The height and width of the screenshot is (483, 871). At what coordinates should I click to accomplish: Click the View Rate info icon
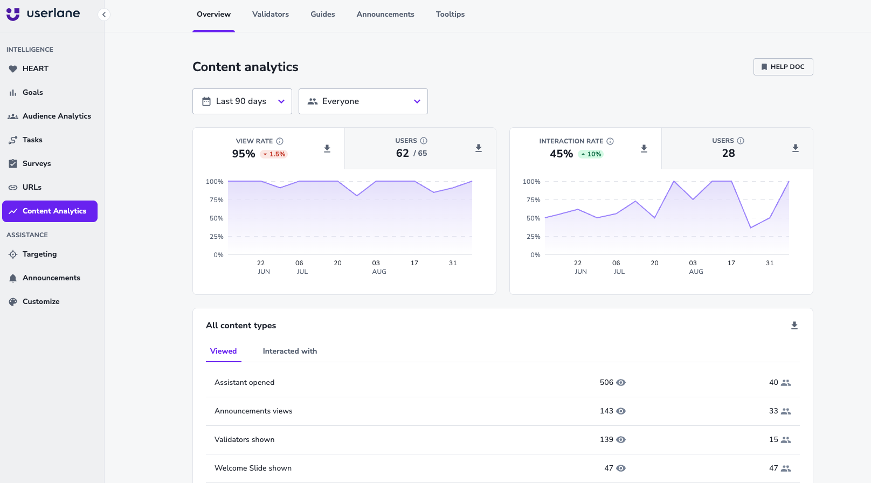(280, 141)
